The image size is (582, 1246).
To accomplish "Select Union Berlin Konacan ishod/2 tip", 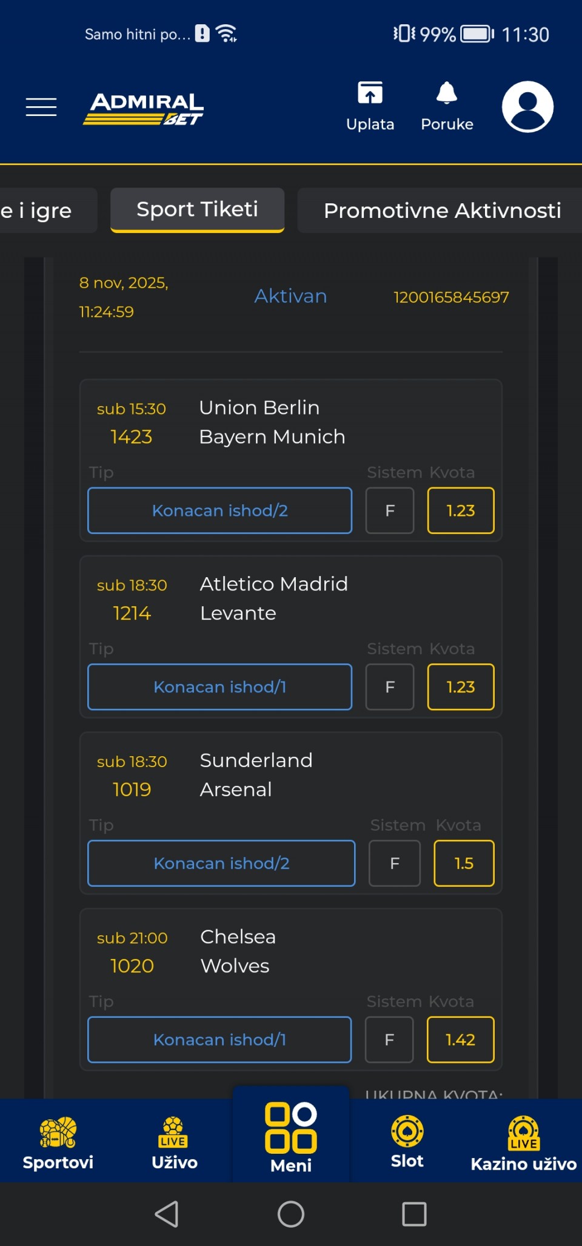I will pyautogui.click(x=219, y=510).
